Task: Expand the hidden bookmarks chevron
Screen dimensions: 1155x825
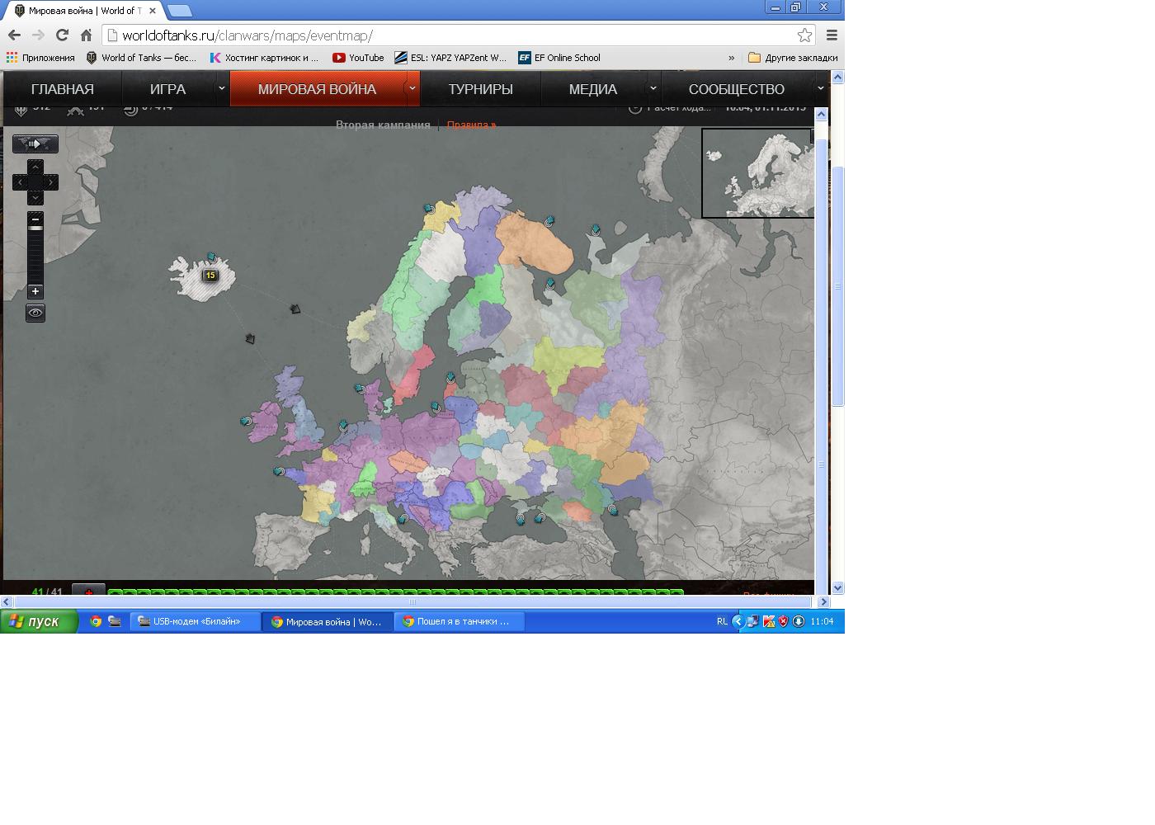Action: pyautogui.click(x=731, y=58)
